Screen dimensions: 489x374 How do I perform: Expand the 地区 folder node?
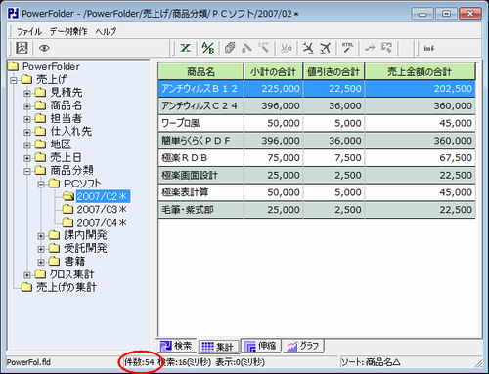(27, 145)
